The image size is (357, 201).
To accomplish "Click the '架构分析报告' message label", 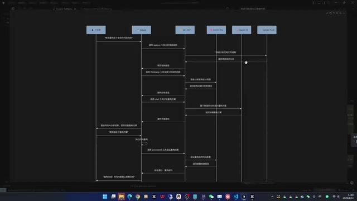I will pyautogui.click(x=163, y=93).
